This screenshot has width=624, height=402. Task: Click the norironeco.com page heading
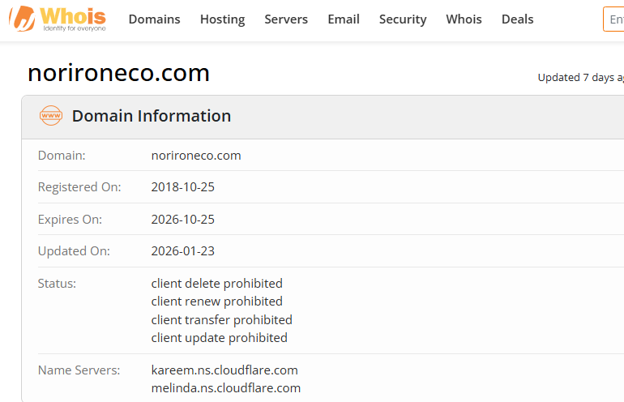118,74
